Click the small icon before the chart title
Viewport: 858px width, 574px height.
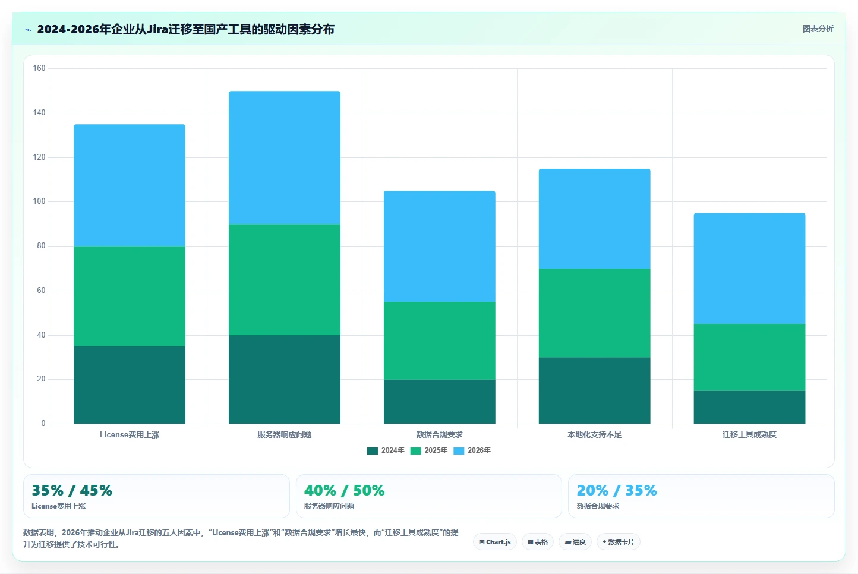(x=28, y=30)
